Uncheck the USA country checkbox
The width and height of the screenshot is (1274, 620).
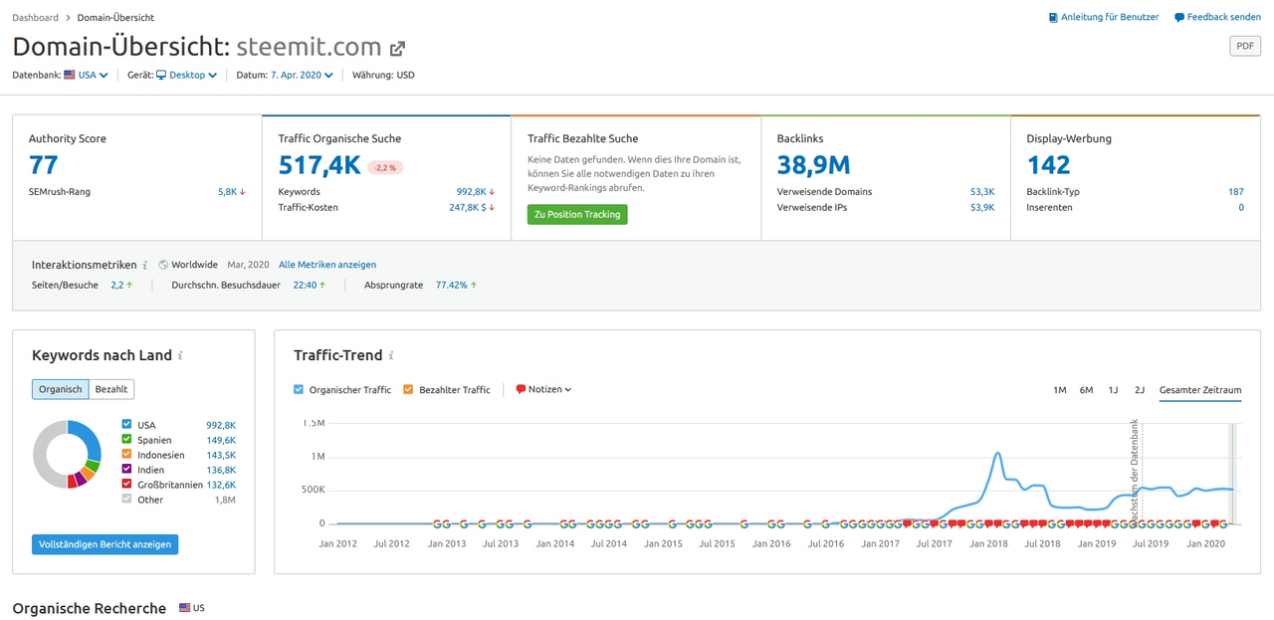tap(126, 425)
